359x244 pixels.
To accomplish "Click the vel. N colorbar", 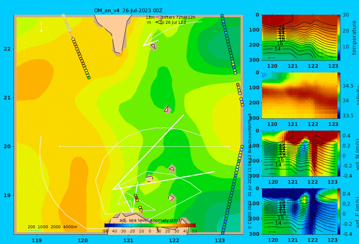I will [x=339, y=153].
